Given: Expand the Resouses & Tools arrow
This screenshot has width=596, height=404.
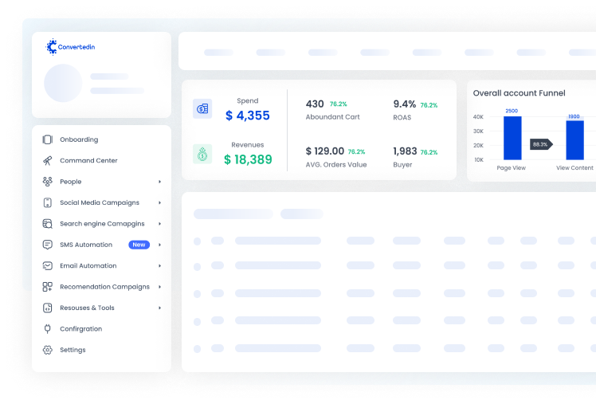Looking at the screenshot, I should [x=159, y=308].
